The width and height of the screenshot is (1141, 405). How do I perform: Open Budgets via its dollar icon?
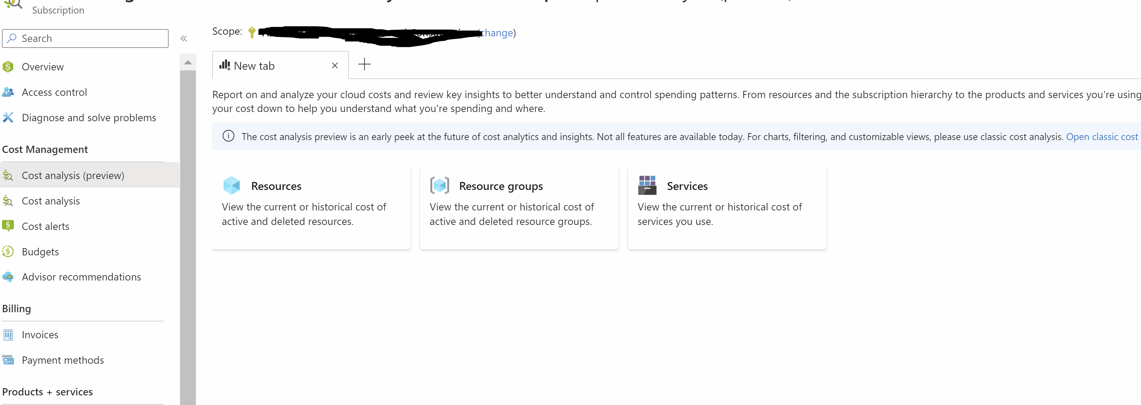pyautogui.click(x=8, y=251)
